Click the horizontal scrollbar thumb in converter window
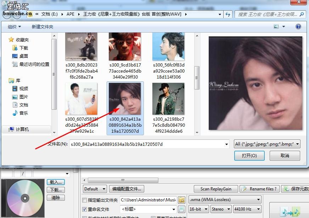Screen dimensions: 309x218 (123, 180)
